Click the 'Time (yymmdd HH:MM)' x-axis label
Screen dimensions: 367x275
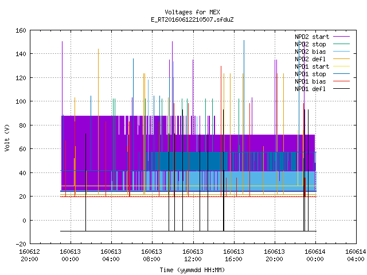192,270
